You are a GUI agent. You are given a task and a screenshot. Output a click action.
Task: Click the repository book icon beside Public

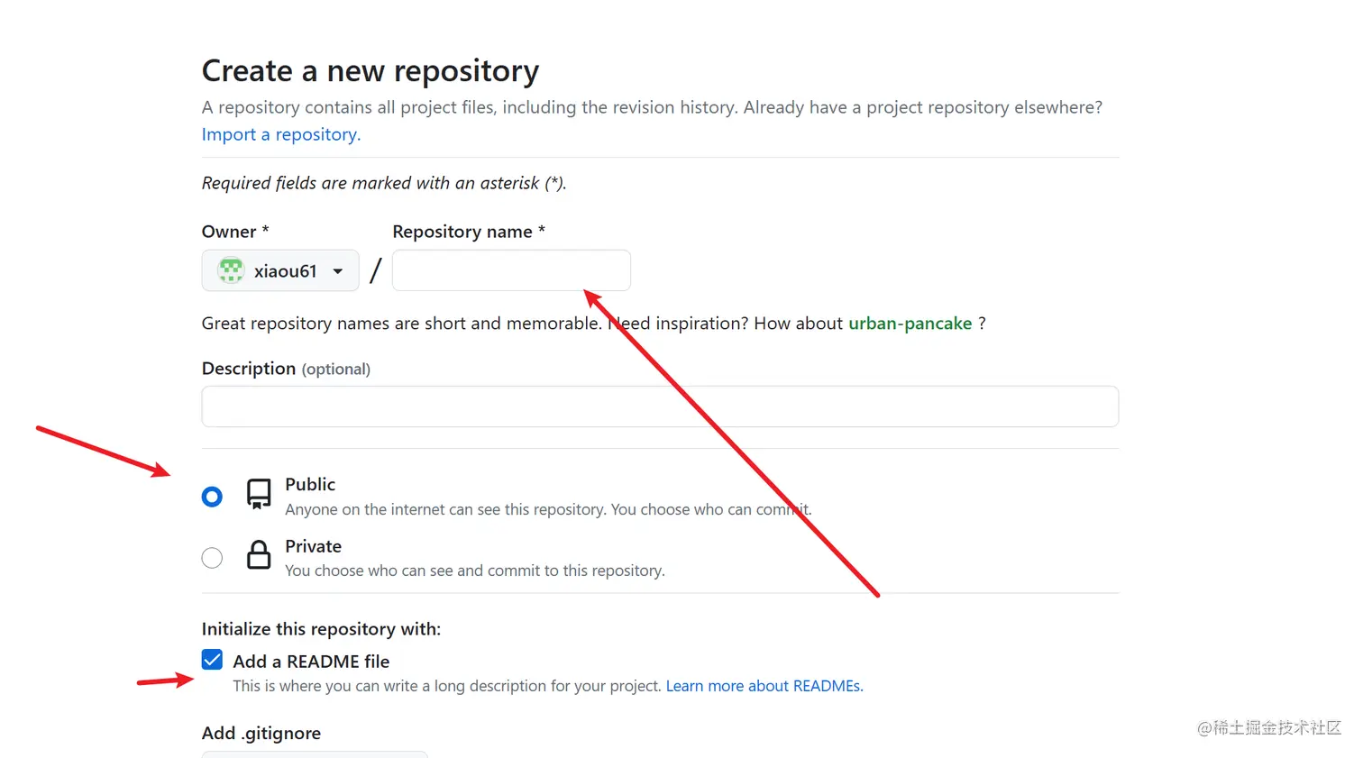pos(259,494)
